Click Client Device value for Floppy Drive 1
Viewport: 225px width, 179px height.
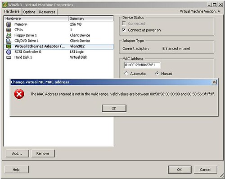coord(80,35)
